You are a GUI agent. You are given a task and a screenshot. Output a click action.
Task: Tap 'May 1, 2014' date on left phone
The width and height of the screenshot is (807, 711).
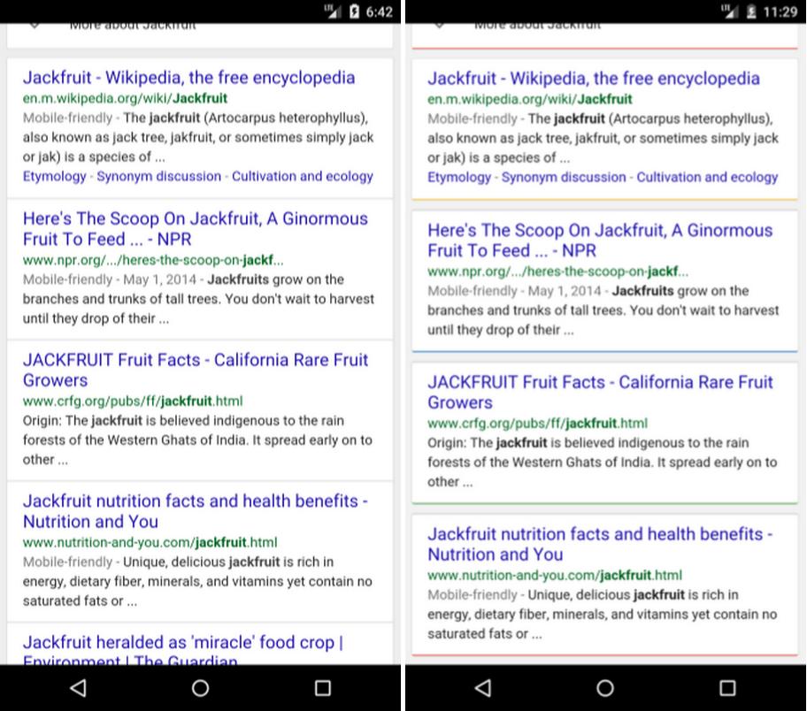159,279
